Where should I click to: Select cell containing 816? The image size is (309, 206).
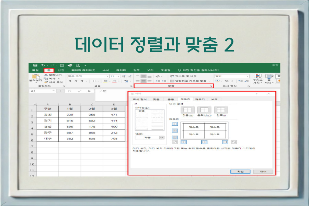(70, 121)
